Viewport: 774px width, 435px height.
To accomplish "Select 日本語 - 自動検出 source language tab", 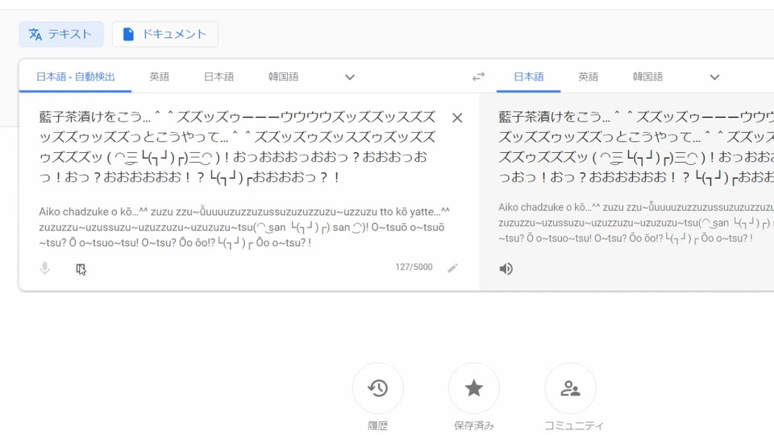I will 75,77.
